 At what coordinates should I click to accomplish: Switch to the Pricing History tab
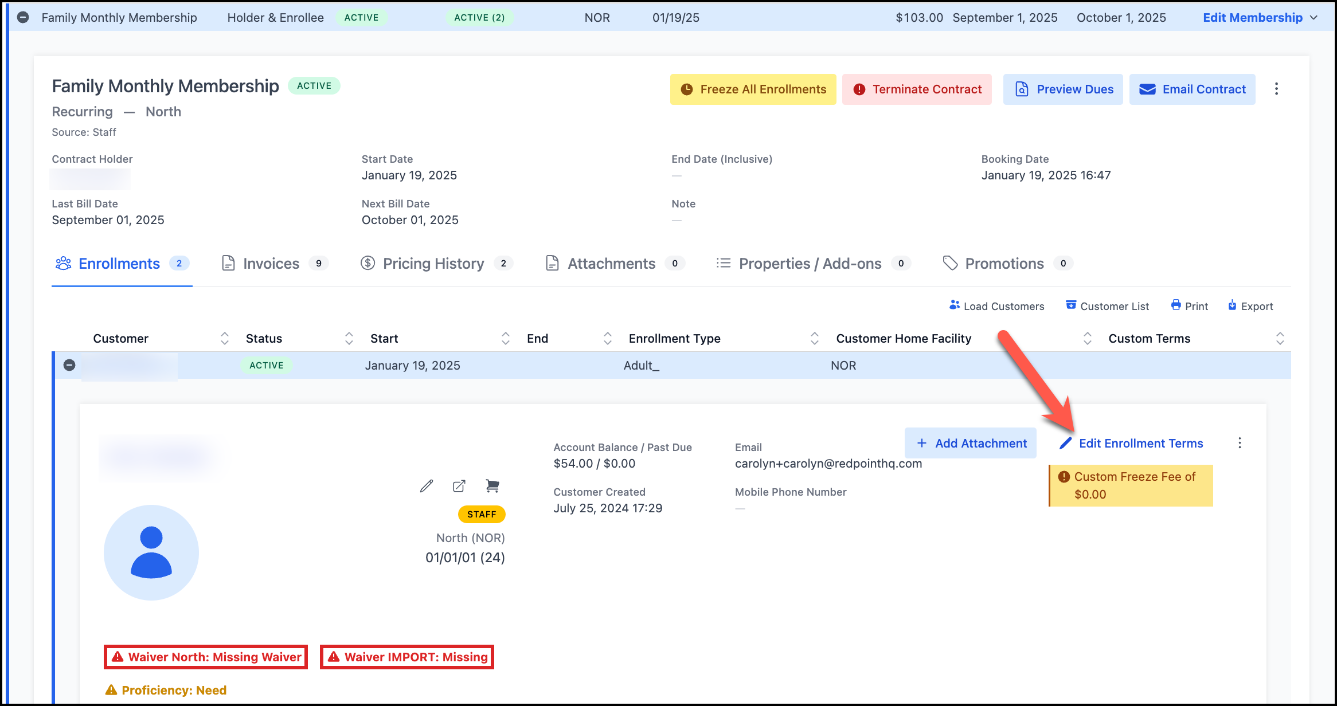click(x=433, y=264)
